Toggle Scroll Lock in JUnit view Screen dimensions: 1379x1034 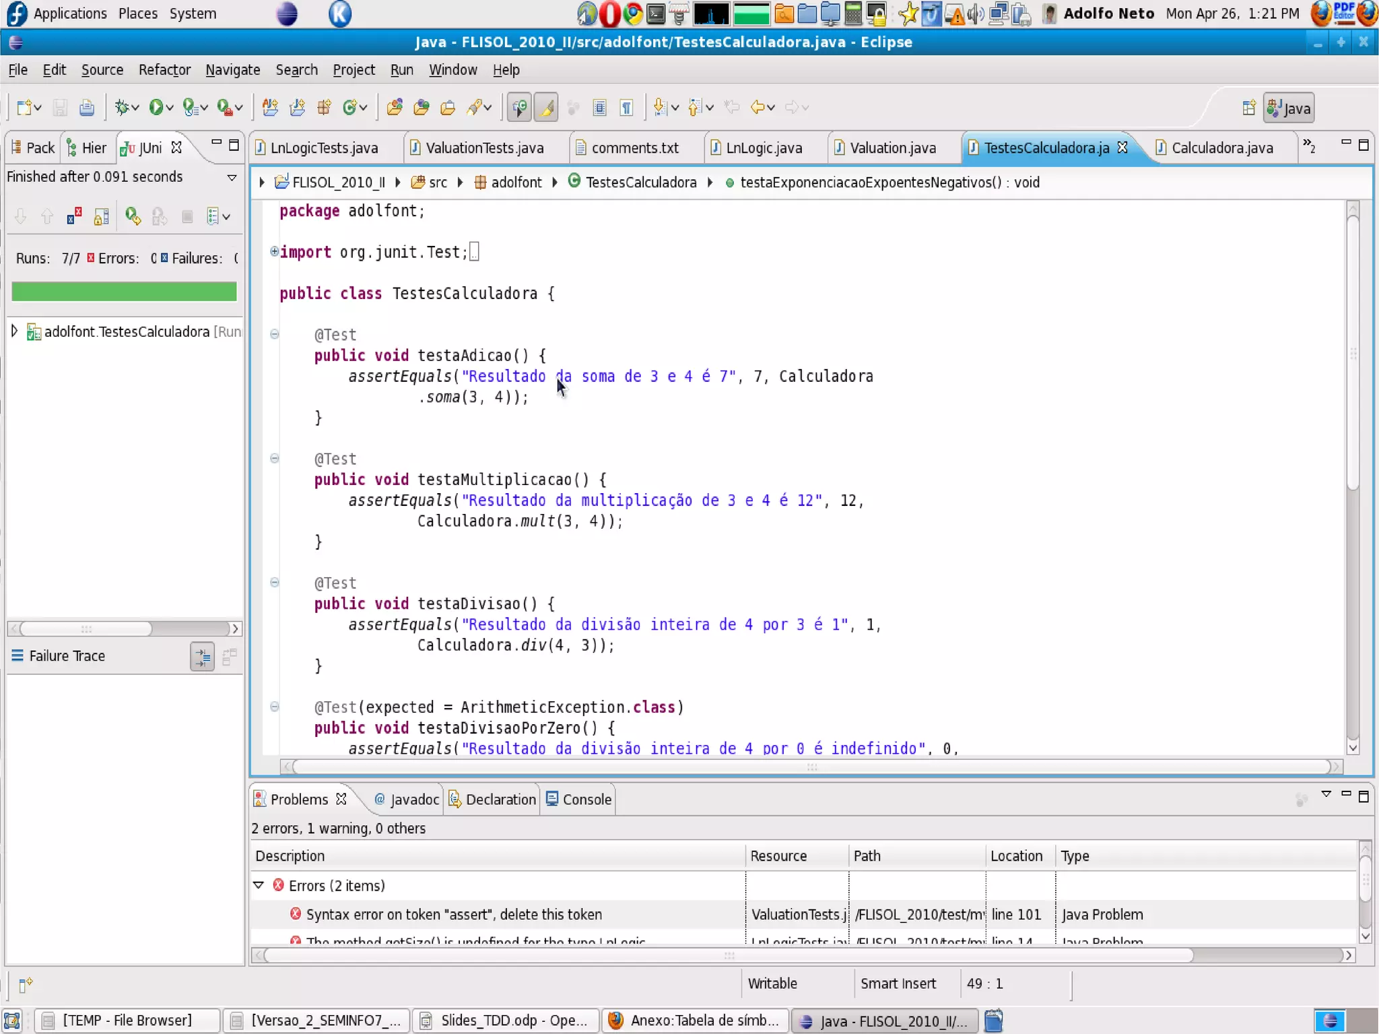pyautogui.click(x=102, y=216)
